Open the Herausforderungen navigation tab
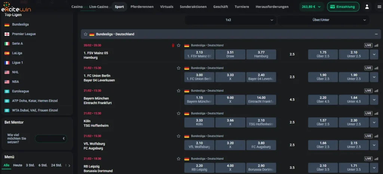The width and height of the screenshot is (383, 174). click(272, 7)
